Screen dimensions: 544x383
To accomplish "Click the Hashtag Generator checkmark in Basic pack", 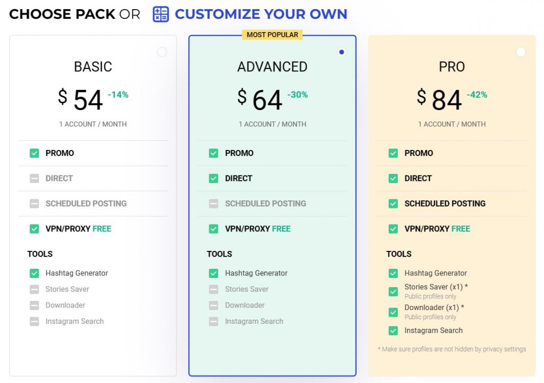I will (x=34, y=273).
